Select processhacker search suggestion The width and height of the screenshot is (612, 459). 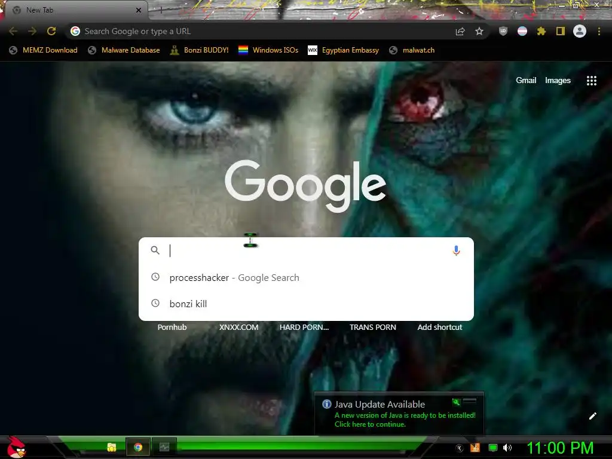[307, 277]
